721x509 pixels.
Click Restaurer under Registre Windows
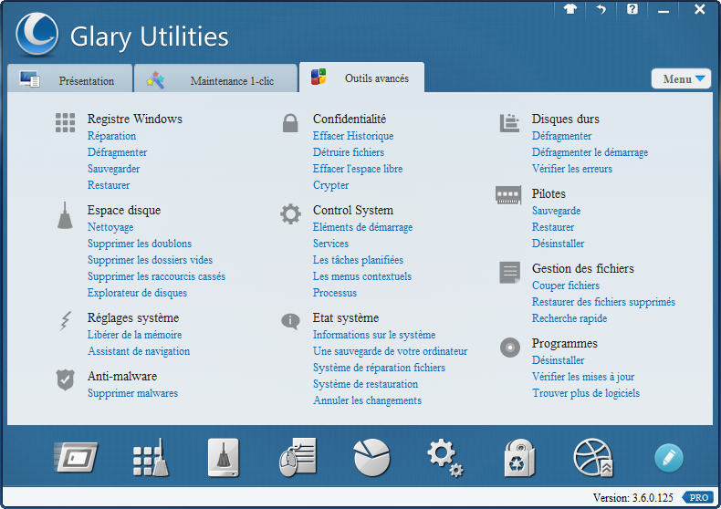tap(109, 185)
